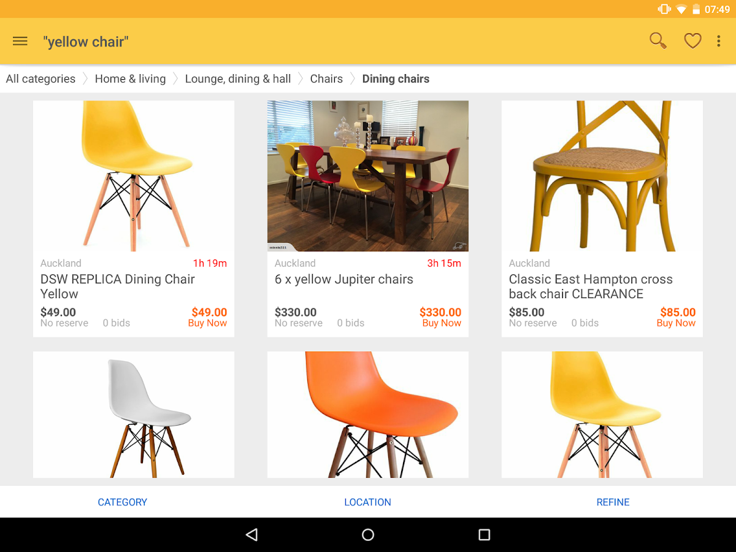Image resolution: width=736 pixels, height=552 pixels.
Task: Open DSW REPLICA Dining Chair Yellow listing
Action: click(x=134, y=218)
